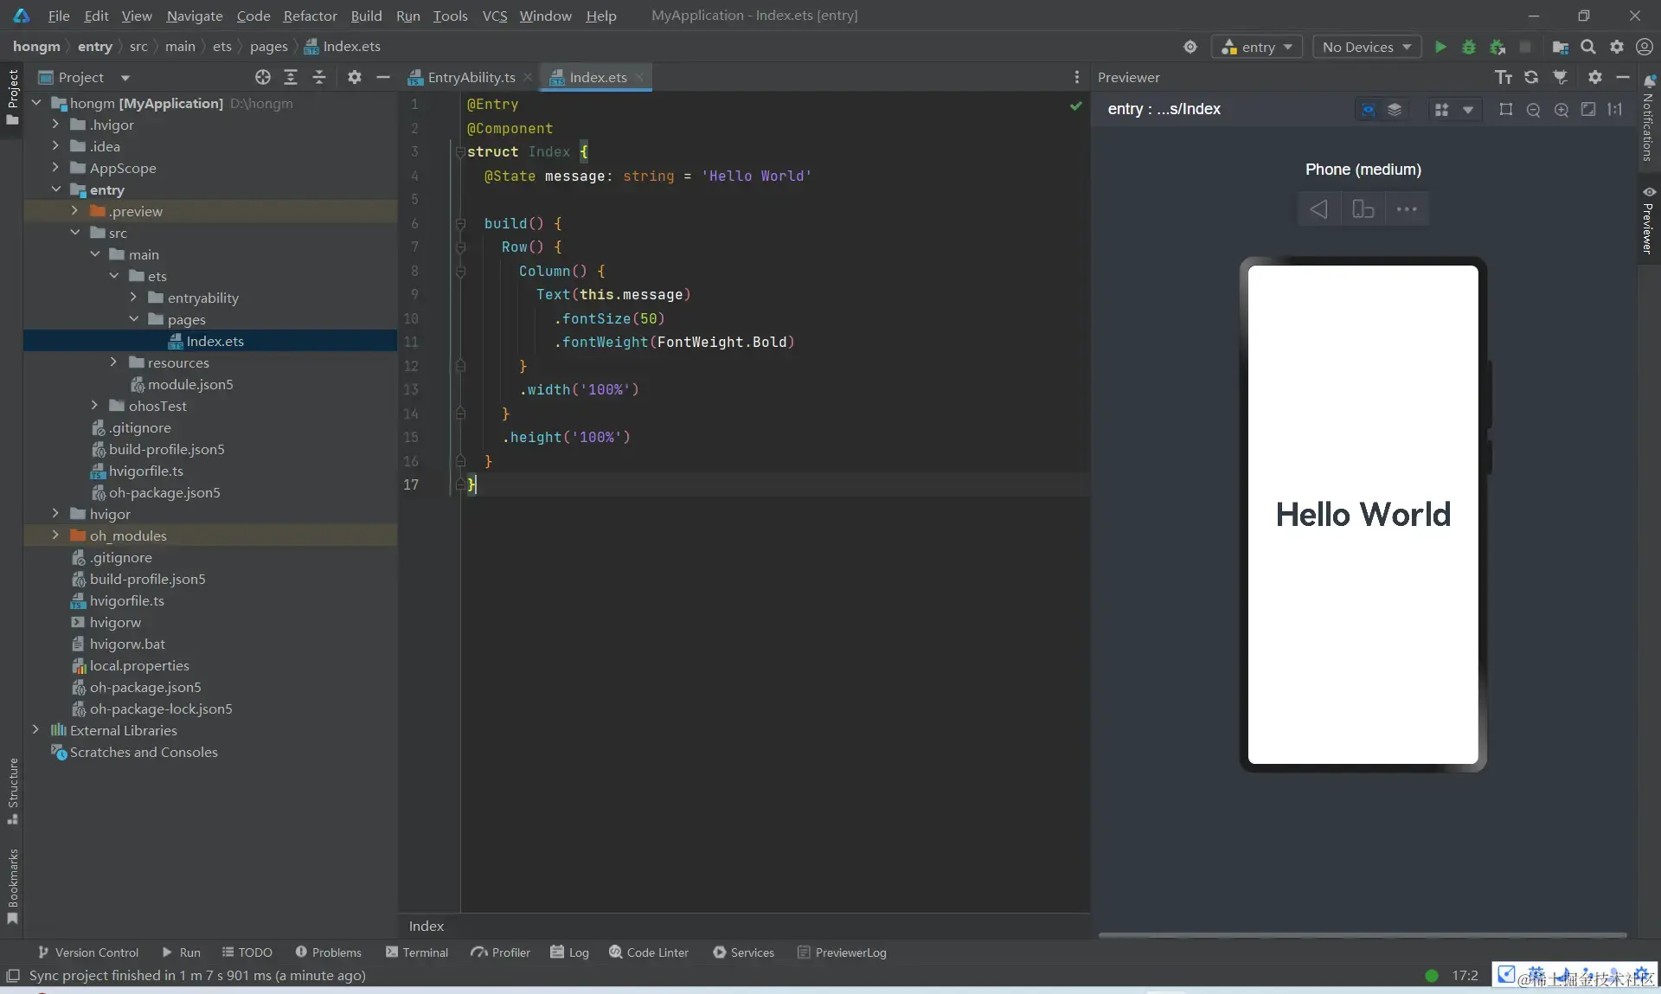1661x994 pixels.
Task: Switch to the EntryAbility.ts editor tab
Action: point(471,77)
